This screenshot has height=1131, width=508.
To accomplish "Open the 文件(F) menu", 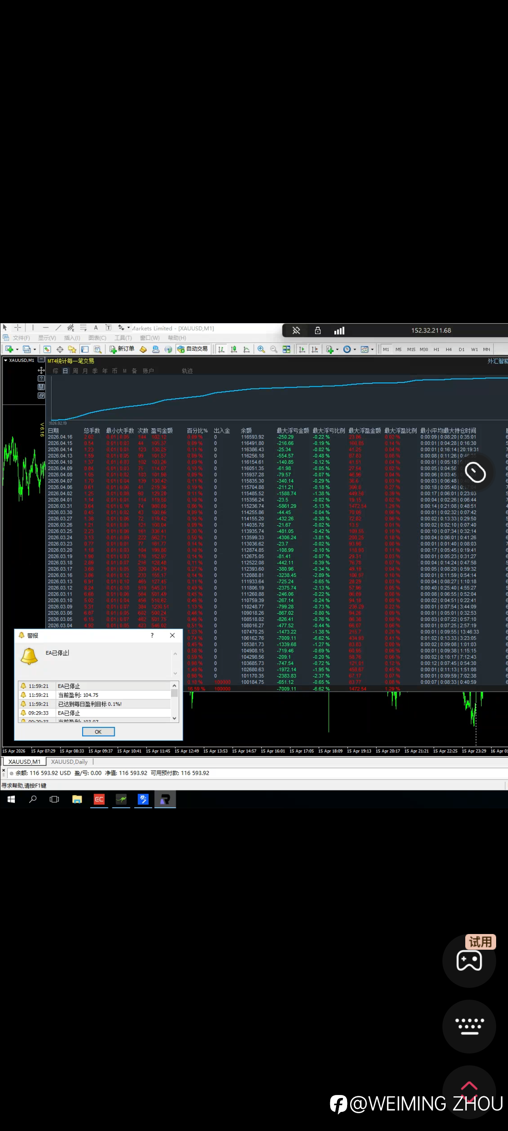I will 21,338.
